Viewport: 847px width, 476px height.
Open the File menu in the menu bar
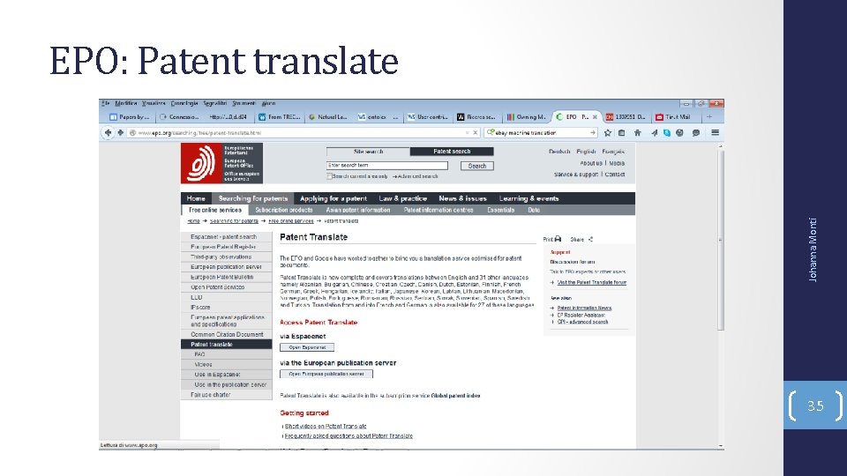tap(105, 103)
